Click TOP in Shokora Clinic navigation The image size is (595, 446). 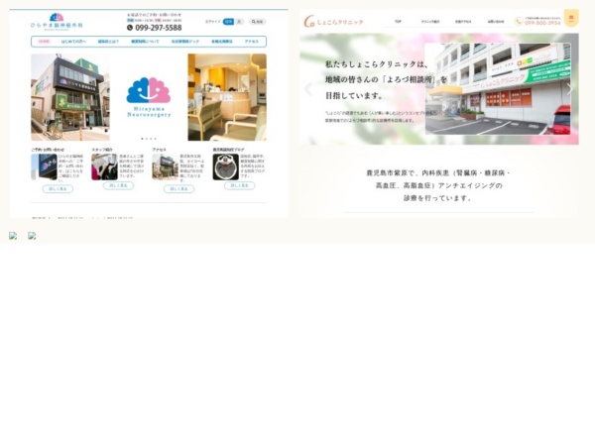pos(398,21)
